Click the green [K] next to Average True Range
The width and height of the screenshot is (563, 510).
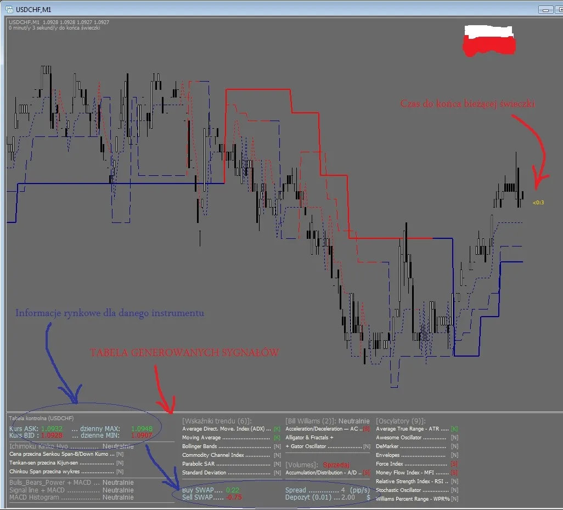pos(454,429)
